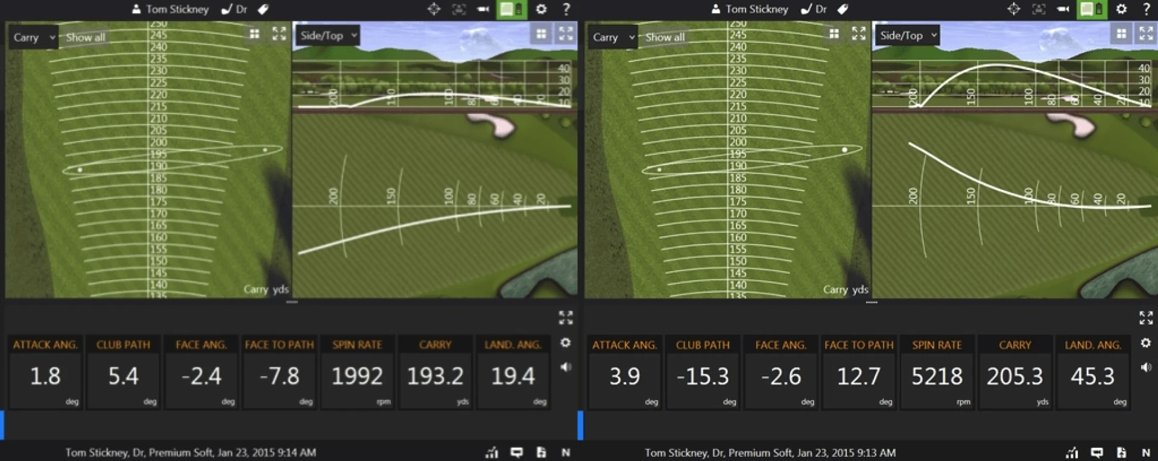This screenshot has height=461, width=1158.
Task: Select the Dr club in right window header
Action: [x=814, y=9]
